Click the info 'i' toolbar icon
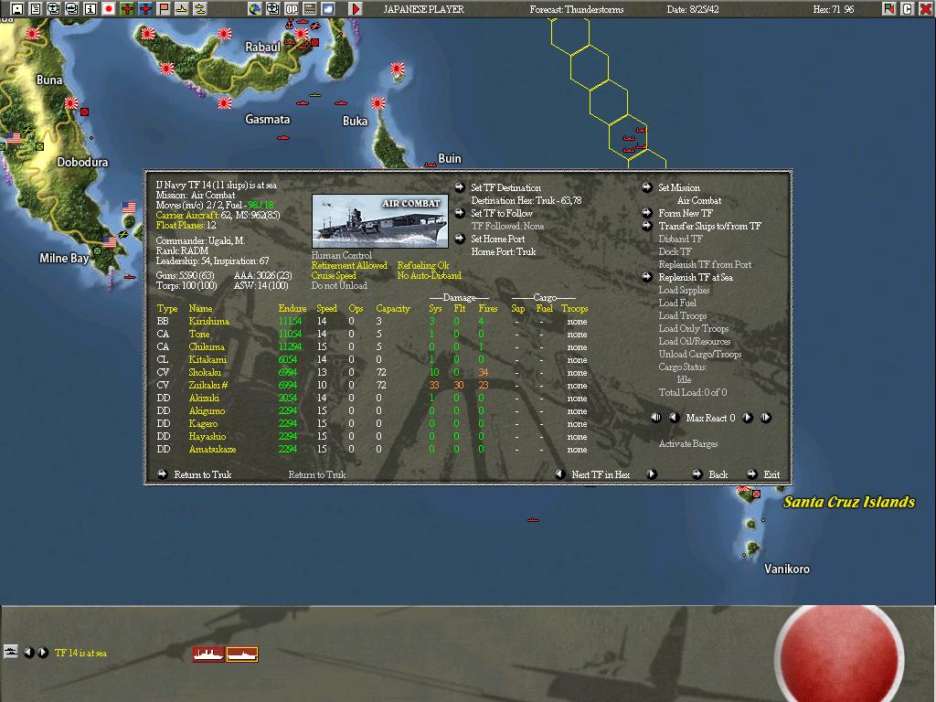936x702 pixels. pos(90,9)
